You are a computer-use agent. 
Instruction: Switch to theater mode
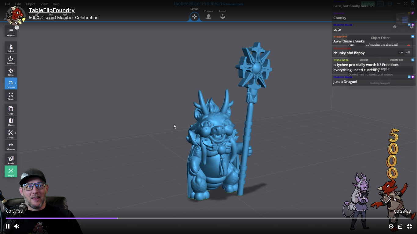[400, 226]
